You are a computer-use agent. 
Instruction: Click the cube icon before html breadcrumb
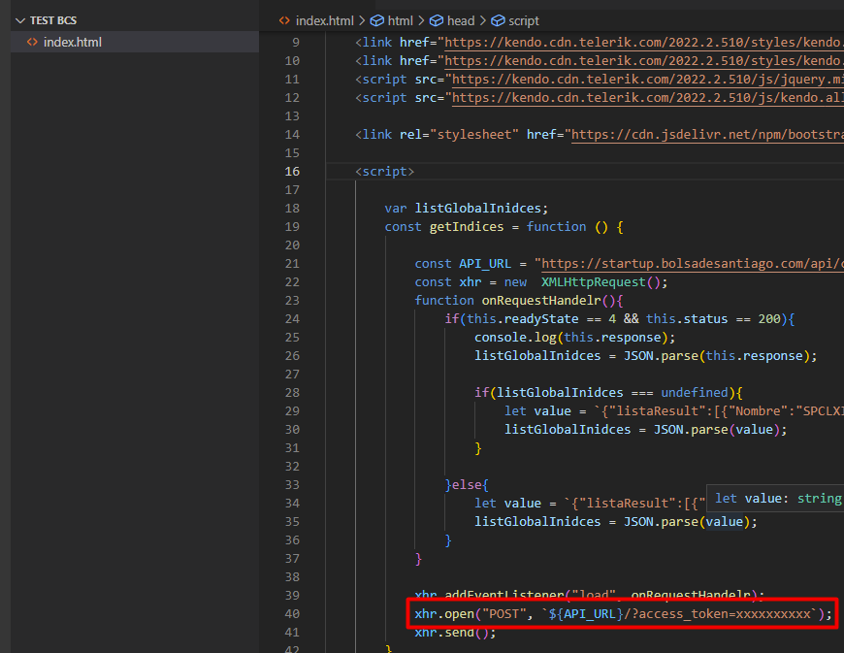(x=377, y=21)
